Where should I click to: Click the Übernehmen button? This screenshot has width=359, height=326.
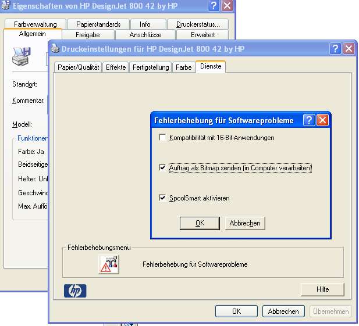(x=330, y=311)
